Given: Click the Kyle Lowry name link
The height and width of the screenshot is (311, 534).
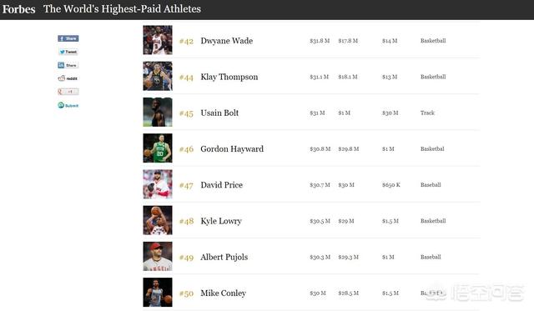Looking at the screenshot, I should tap(221, 221).
